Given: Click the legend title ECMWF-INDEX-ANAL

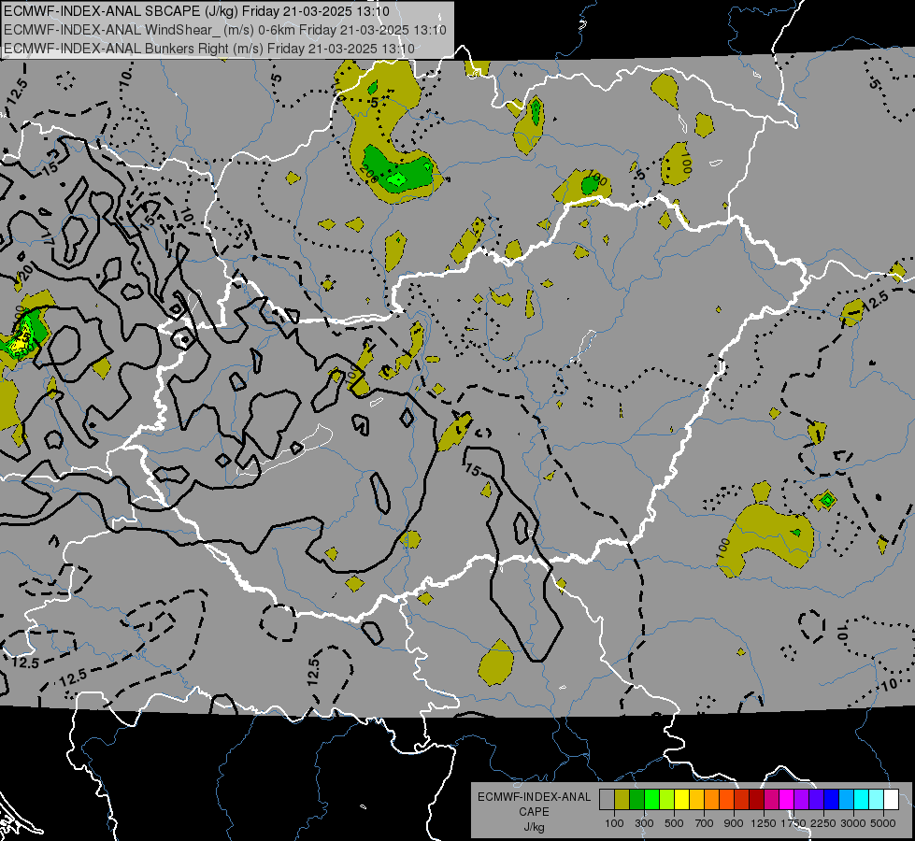Looking at the screenshot, I should pos(534,797).
